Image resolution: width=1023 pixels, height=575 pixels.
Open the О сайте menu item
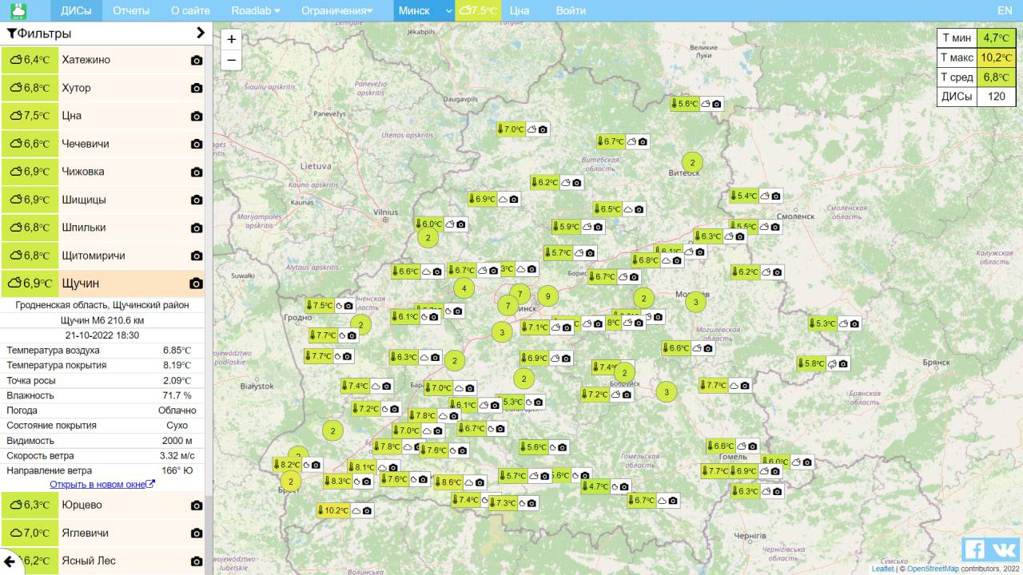(190, 10)
